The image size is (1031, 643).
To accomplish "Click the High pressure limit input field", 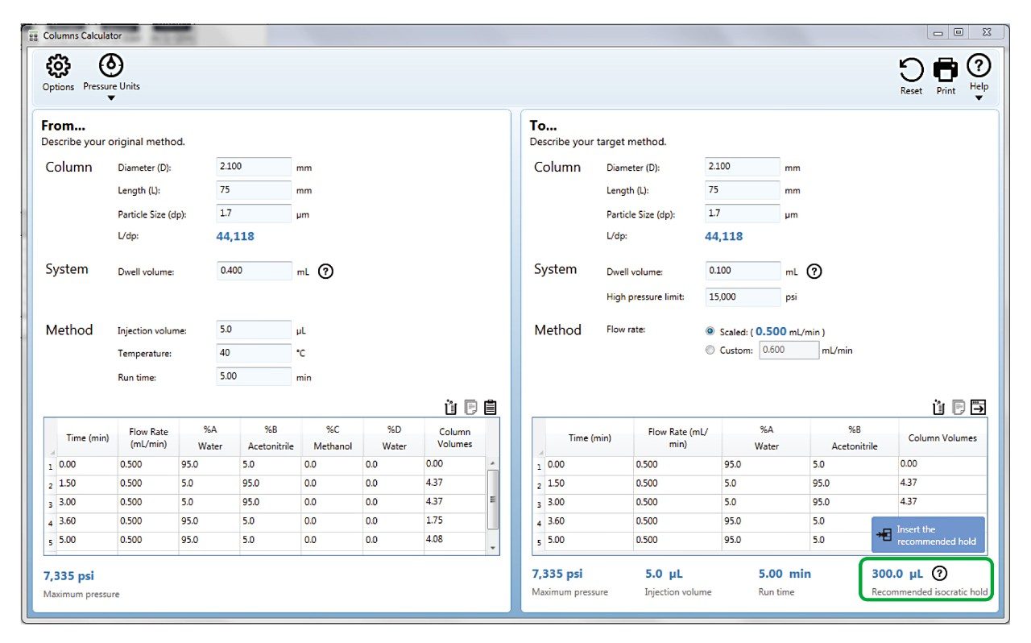I will pos(742,297).
